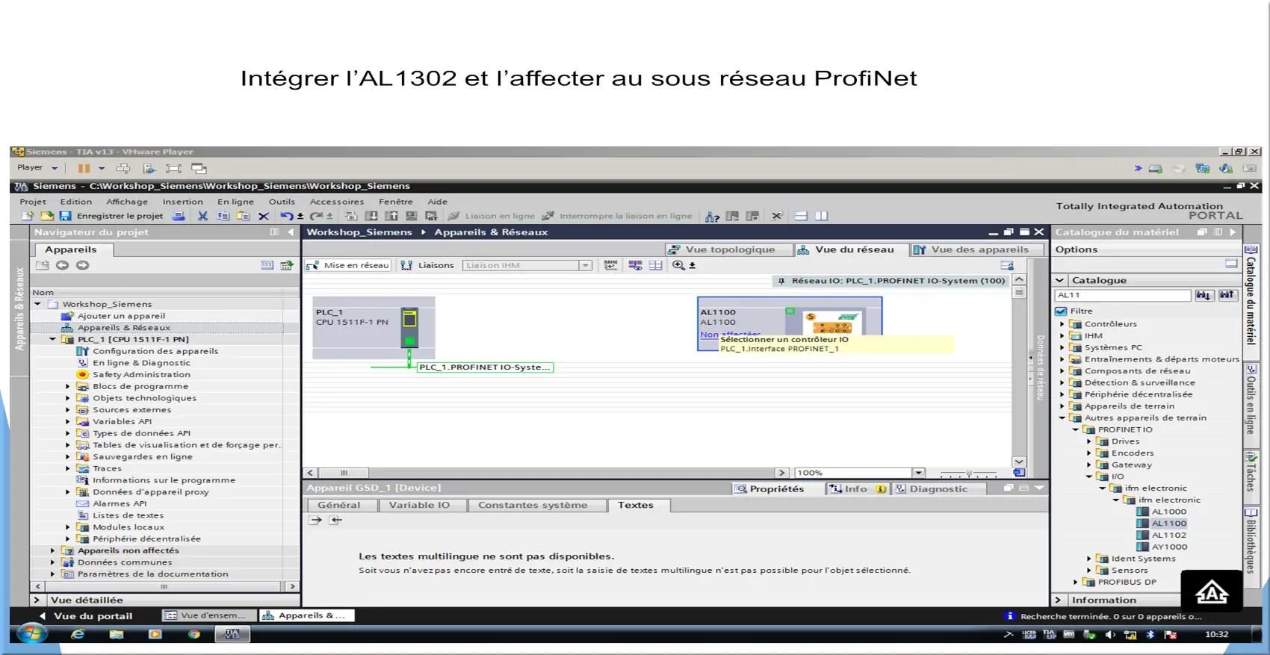Click the Liaisons button
Image resolution: width=1270 pixels, height=655 pixels.
point(427,265)
